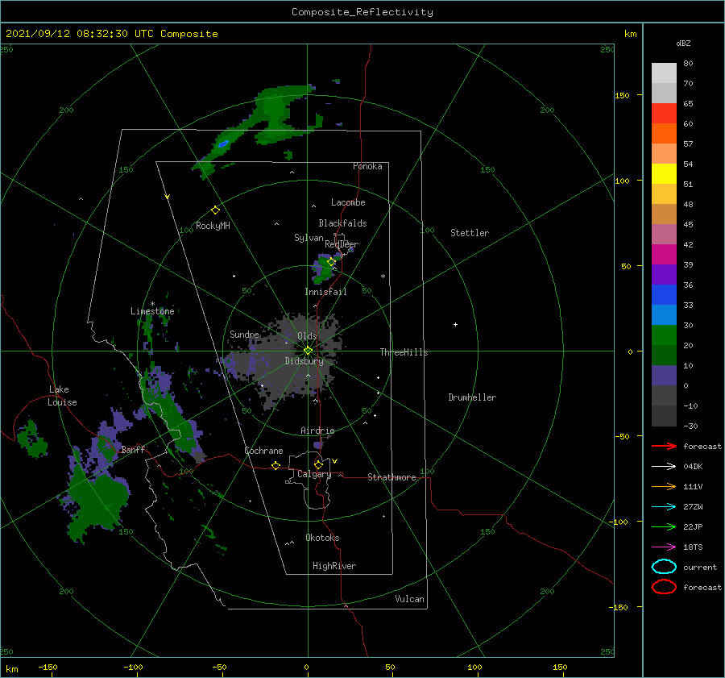The height and width of the screenshot is (678, 725).
Task: Click the Lacombe town label
Action: (x=348, y=202)
